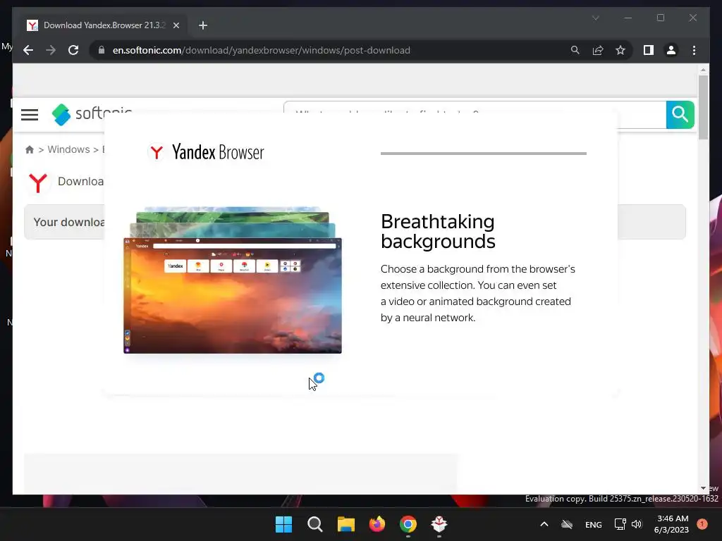
Task: Launch Firefox from the taskbar
Action: (377, 524)
